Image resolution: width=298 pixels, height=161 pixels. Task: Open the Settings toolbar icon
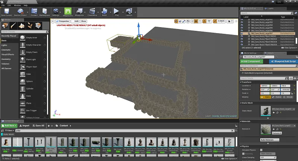[x=56, y=12]
